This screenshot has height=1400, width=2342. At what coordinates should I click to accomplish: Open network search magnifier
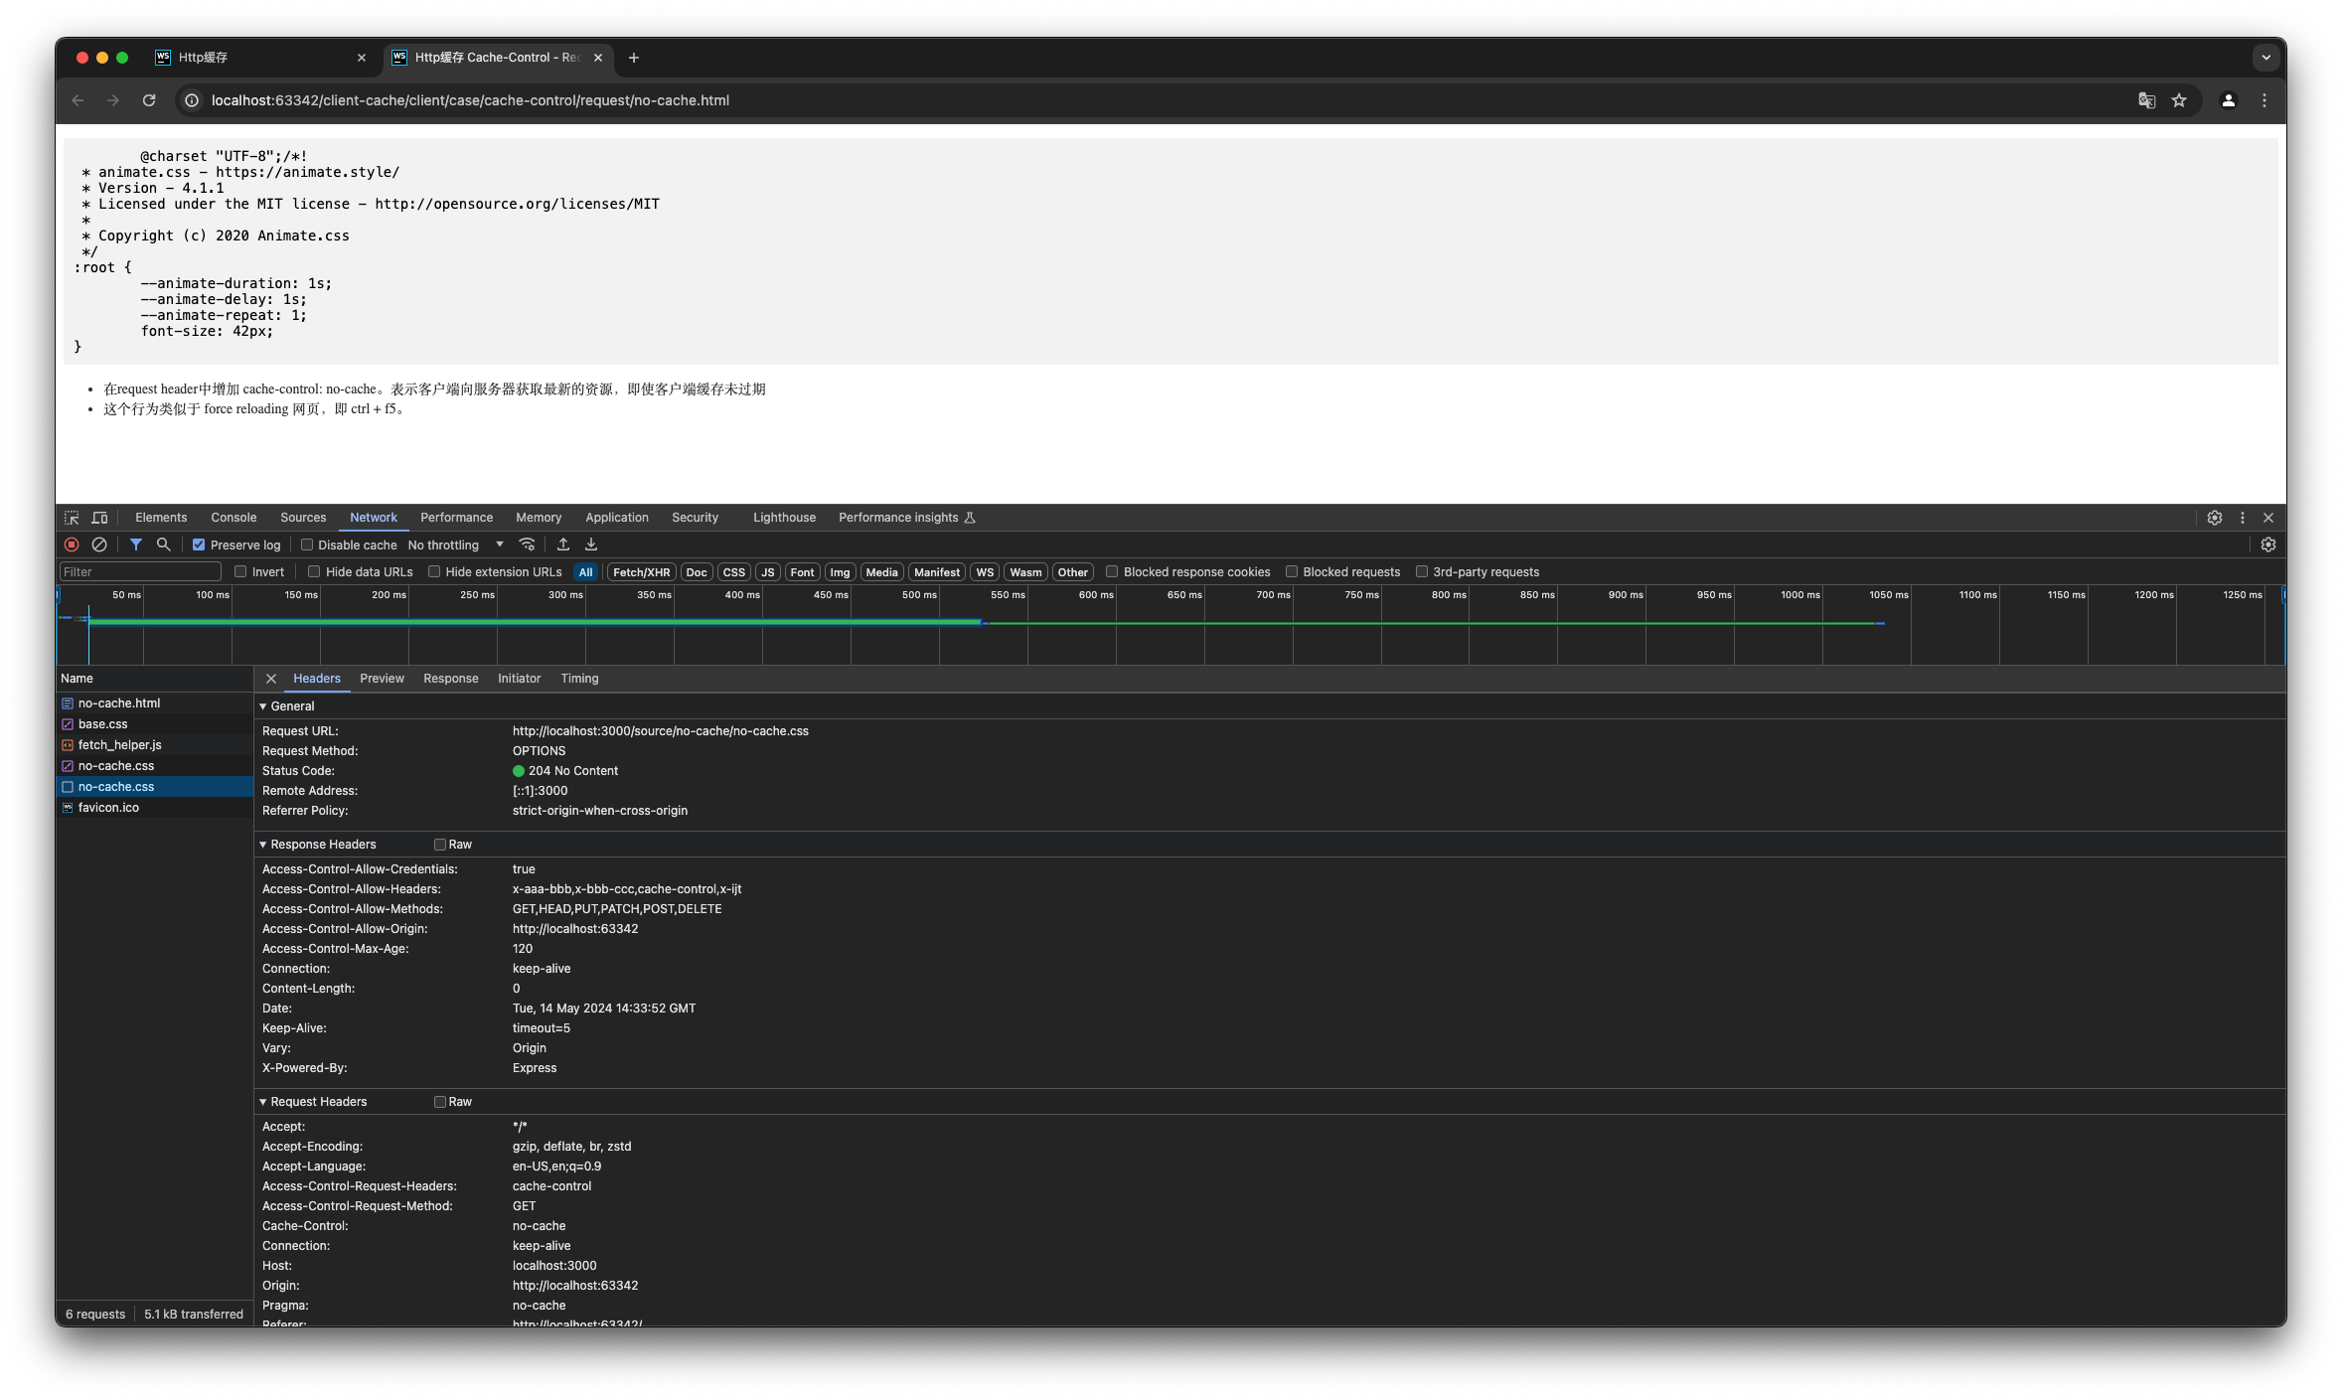click(x=164, y=544)
